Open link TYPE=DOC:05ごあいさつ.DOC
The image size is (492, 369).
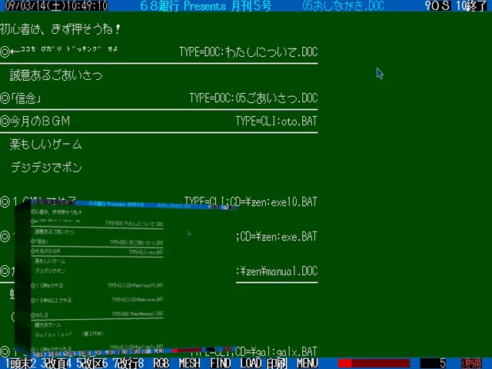pos(254,98)
